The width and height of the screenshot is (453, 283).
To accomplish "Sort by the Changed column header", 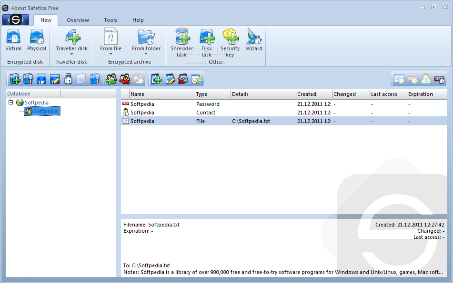I will coord(351,94).
